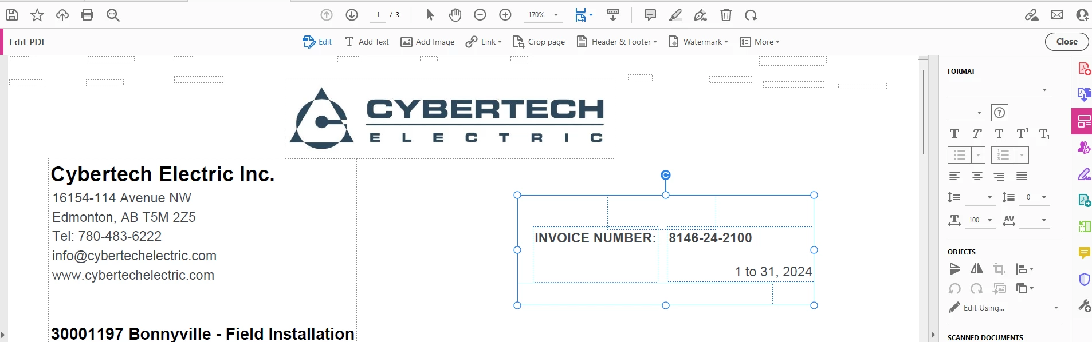Screen dimensions: 1092x342
Task: Center align text
Action: (x=977, y=176)
